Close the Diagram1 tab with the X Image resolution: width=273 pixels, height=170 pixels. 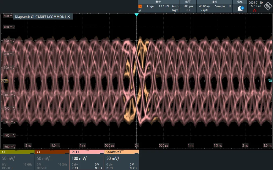pos(69,17)
